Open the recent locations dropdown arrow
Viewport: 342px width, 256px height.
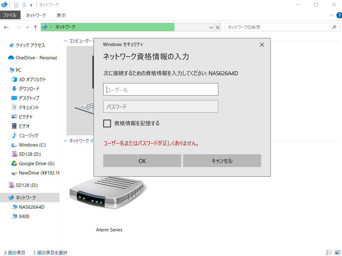27,27
